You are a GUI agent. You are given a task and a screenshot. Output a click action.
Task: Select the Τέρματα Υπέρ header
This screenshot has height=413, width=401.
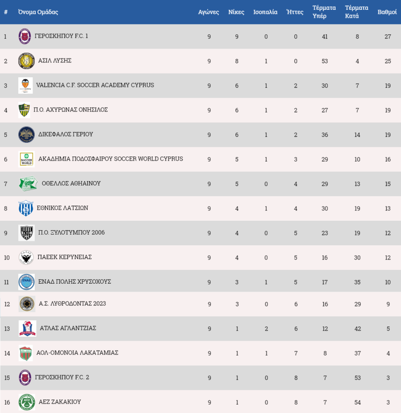coord(324,12)
